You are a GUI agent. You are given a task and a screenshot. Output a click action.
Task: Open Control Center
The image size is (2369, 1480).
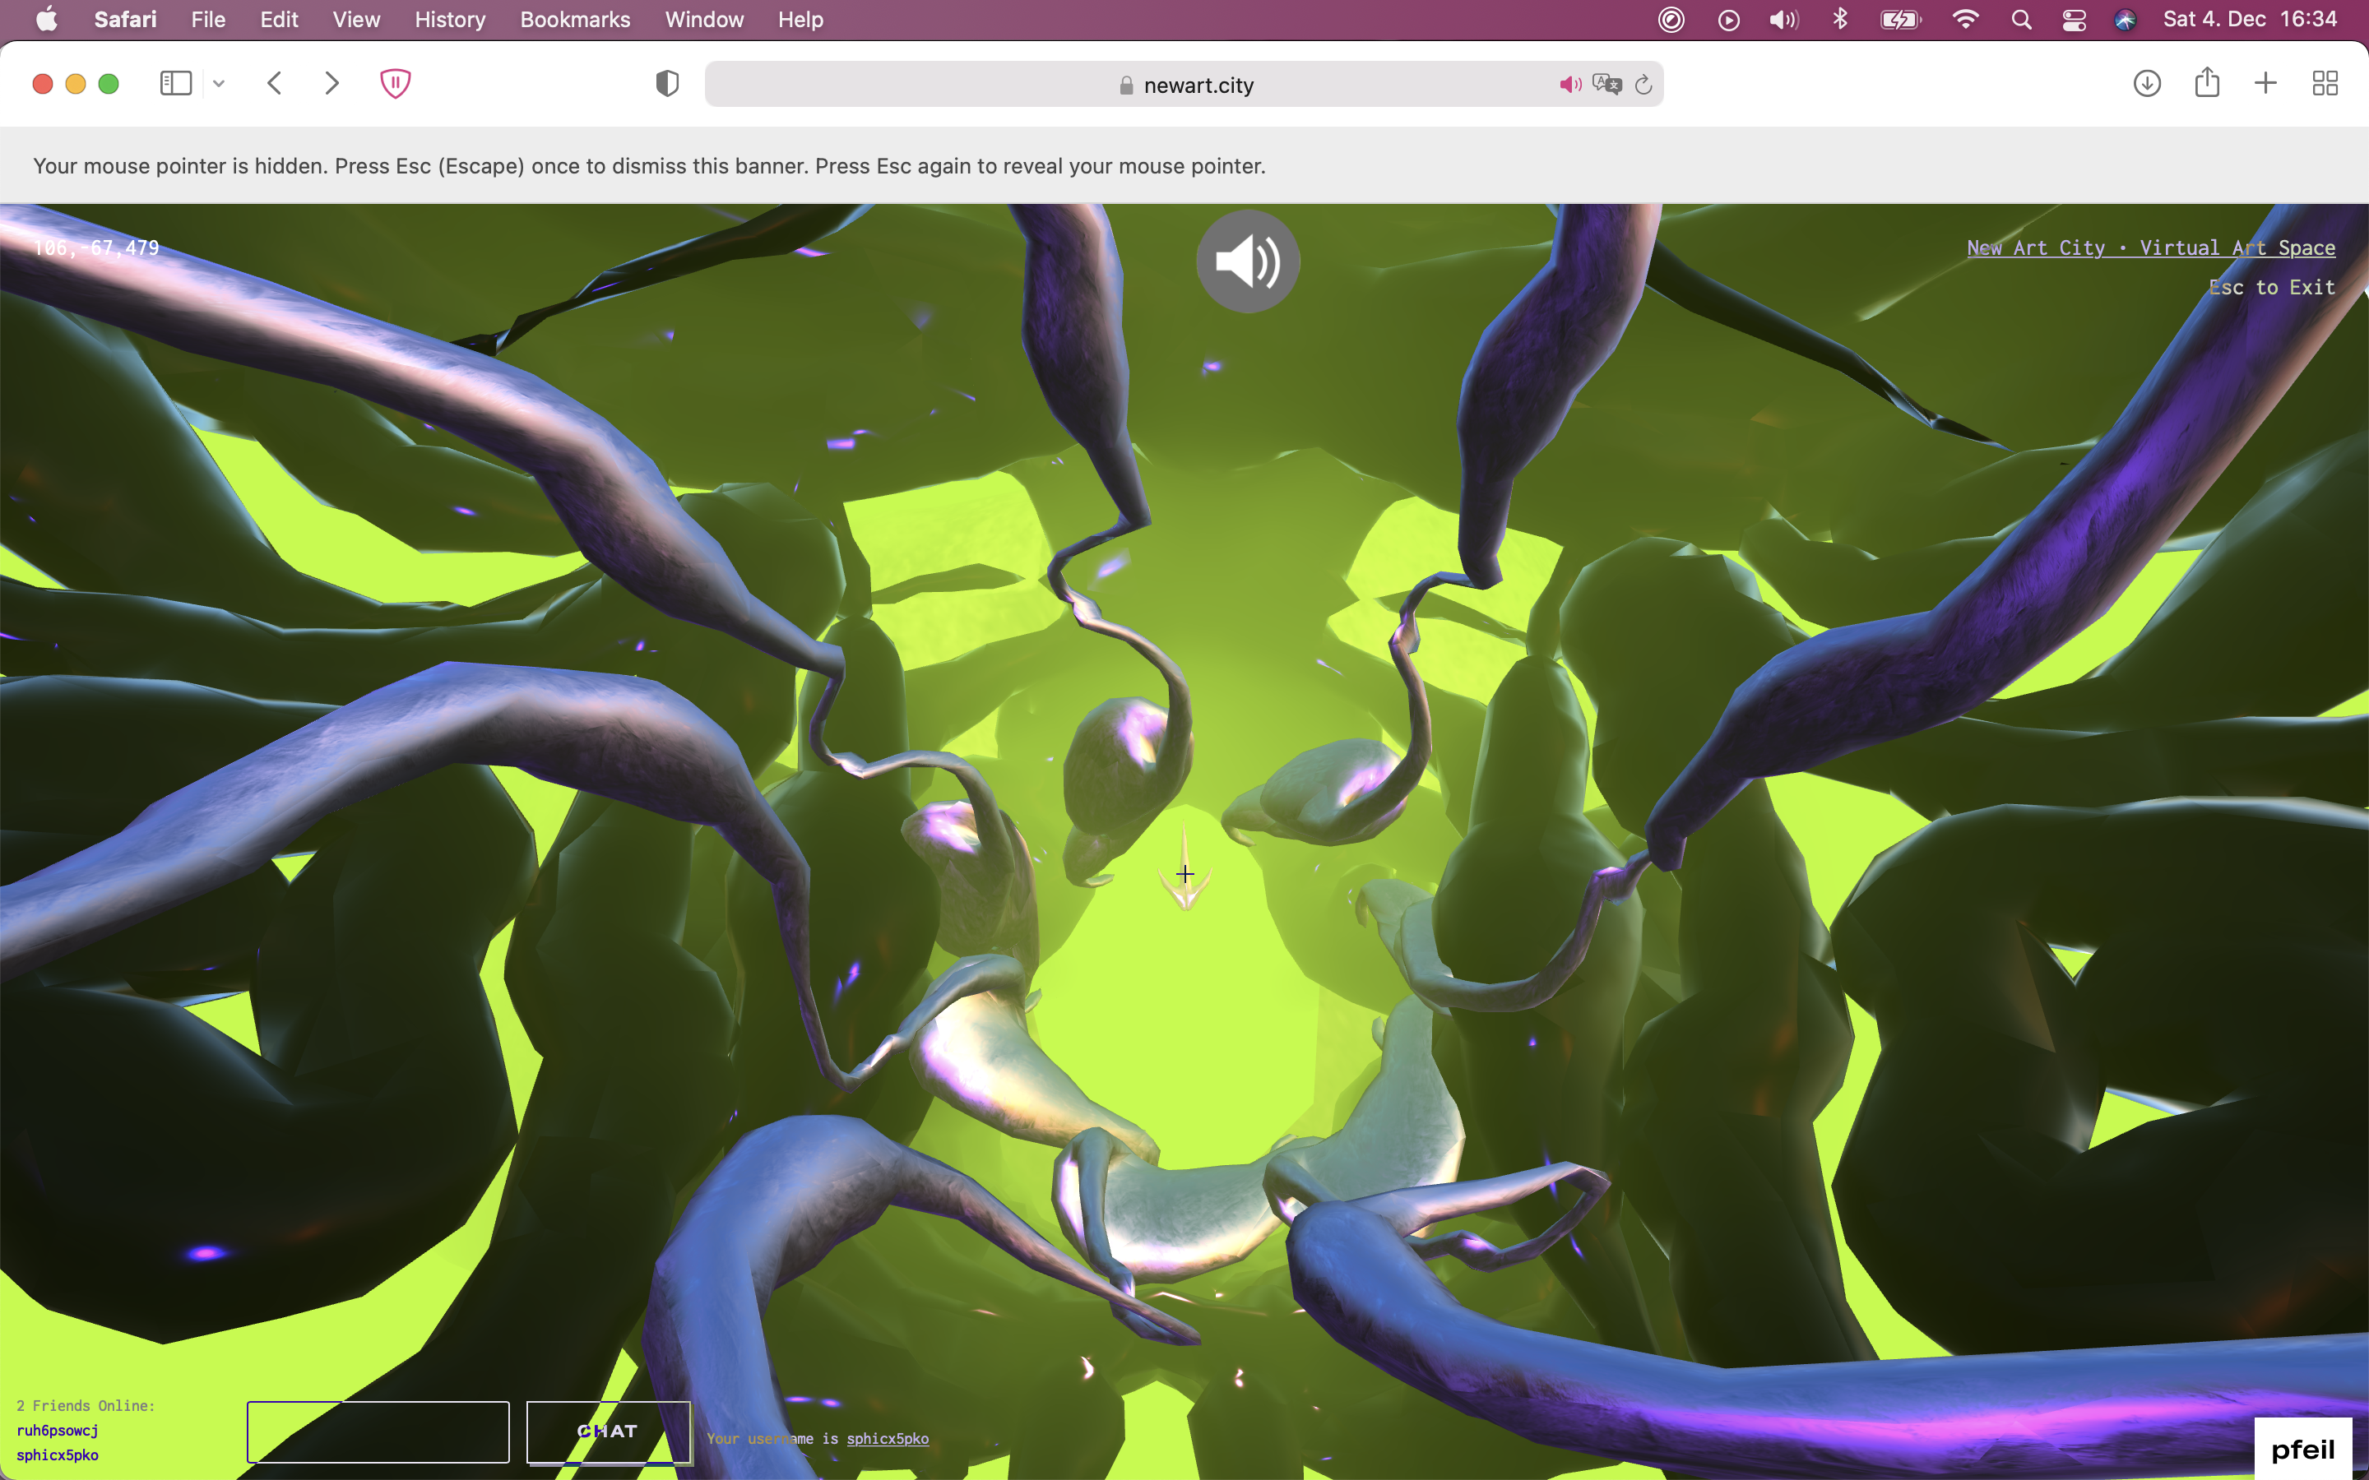(x=2074, y=20)
